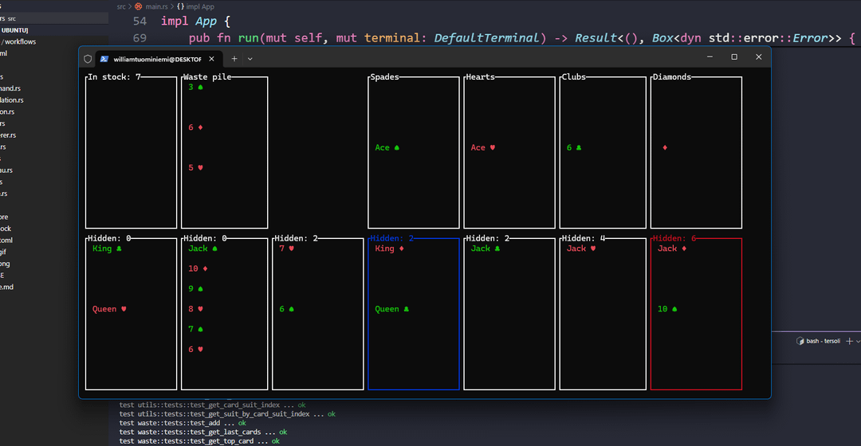This screenshot has height=446, width=861.
Task: Click line number 69 in the VS Code gutter
Action: point(140,38)
